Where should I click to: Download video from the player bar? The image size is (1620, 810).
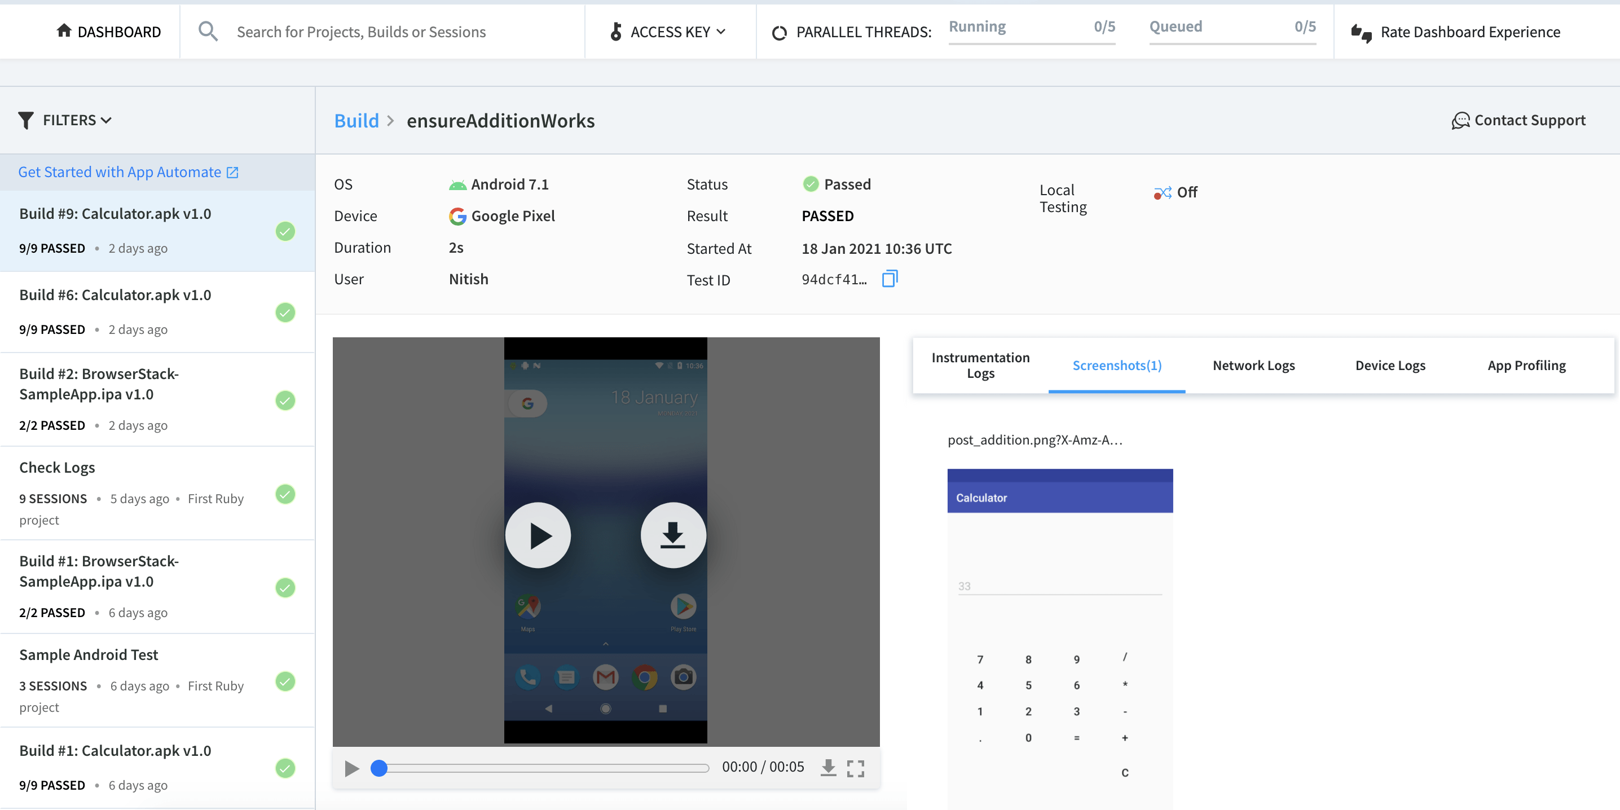click(828, 767)
